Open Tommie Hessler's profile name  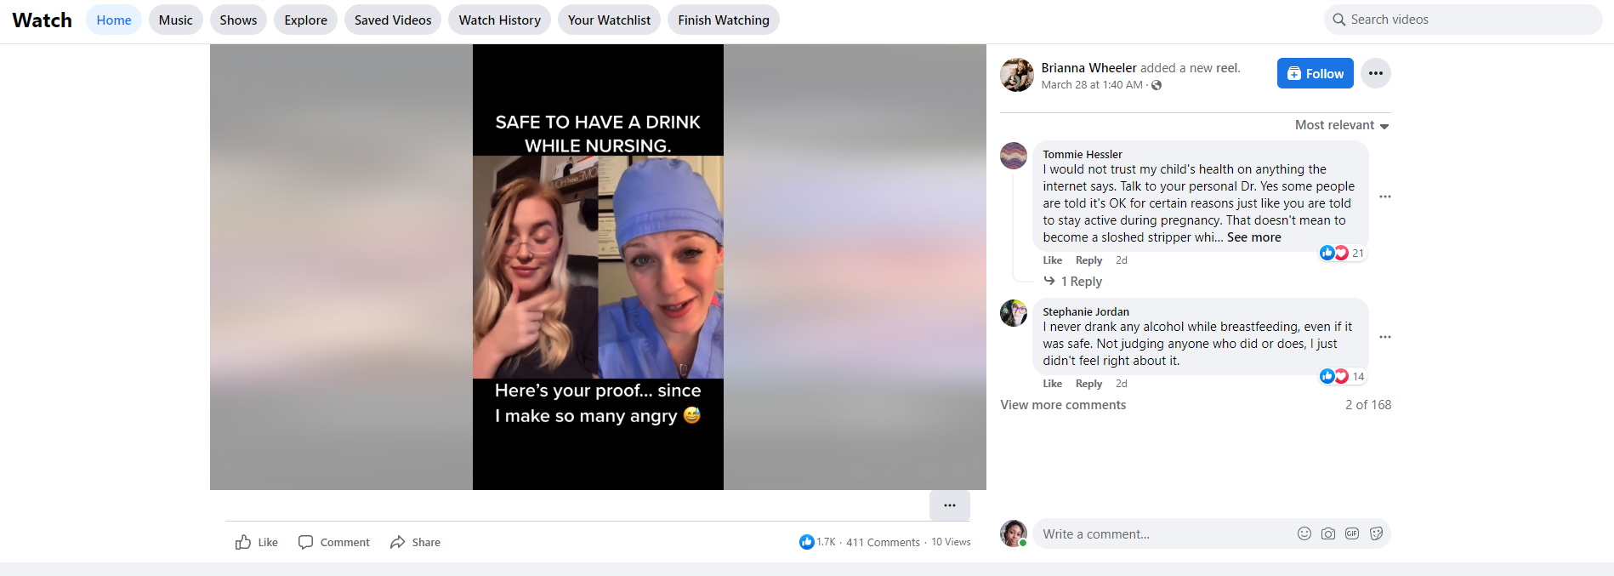pos(1083,154)
